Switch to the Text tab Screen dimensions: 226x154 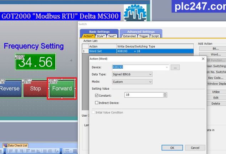tap(112, 36)
